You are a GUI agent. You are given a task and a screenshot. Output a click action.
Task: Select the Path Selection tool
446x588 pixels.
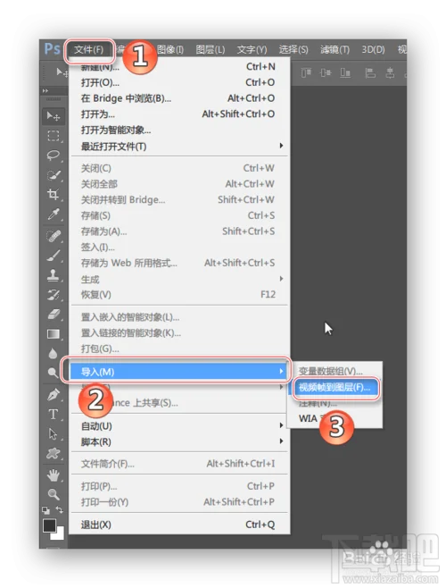tap(54, 434)
